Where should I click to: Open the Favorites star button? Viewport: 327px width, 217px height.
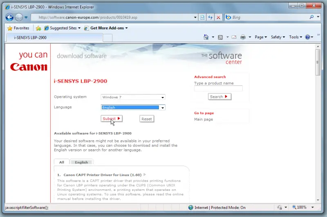point(18,28)
